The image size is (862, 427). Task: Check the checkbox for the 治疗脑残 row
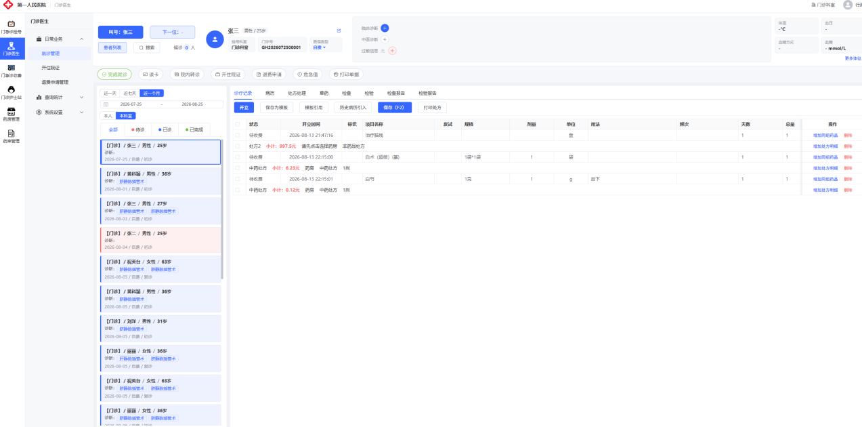(237, 135)
